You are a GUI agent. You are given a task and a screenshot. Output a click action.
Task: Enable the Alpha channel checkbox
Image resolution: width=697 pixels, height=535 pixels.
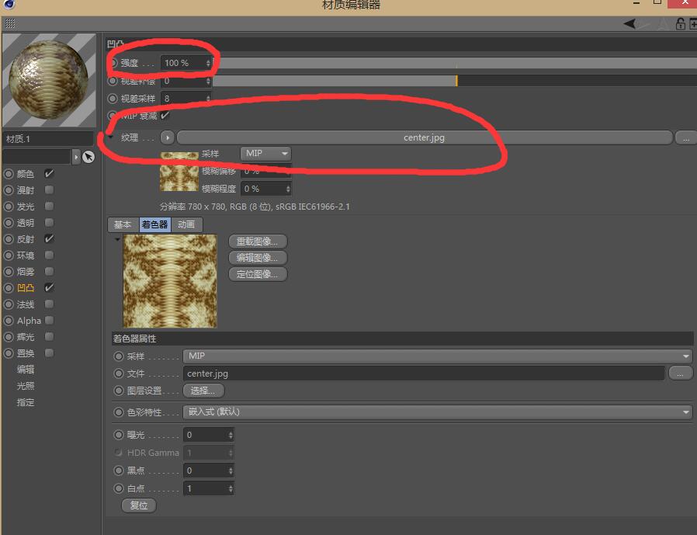[x=49, y=321]
